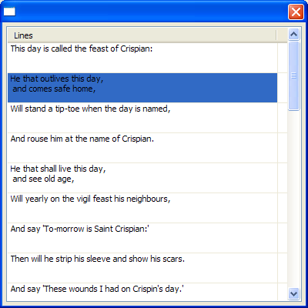
Task: Click the scrollbar track below the thumb
Action: (293, 199)
